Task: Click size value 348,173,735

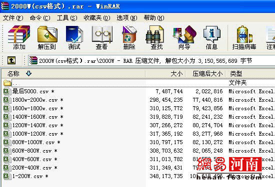Action: click(x=166, y=176)
